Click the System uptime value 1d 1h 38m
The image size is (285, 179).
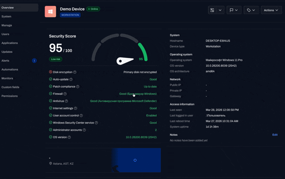(212, 127)
